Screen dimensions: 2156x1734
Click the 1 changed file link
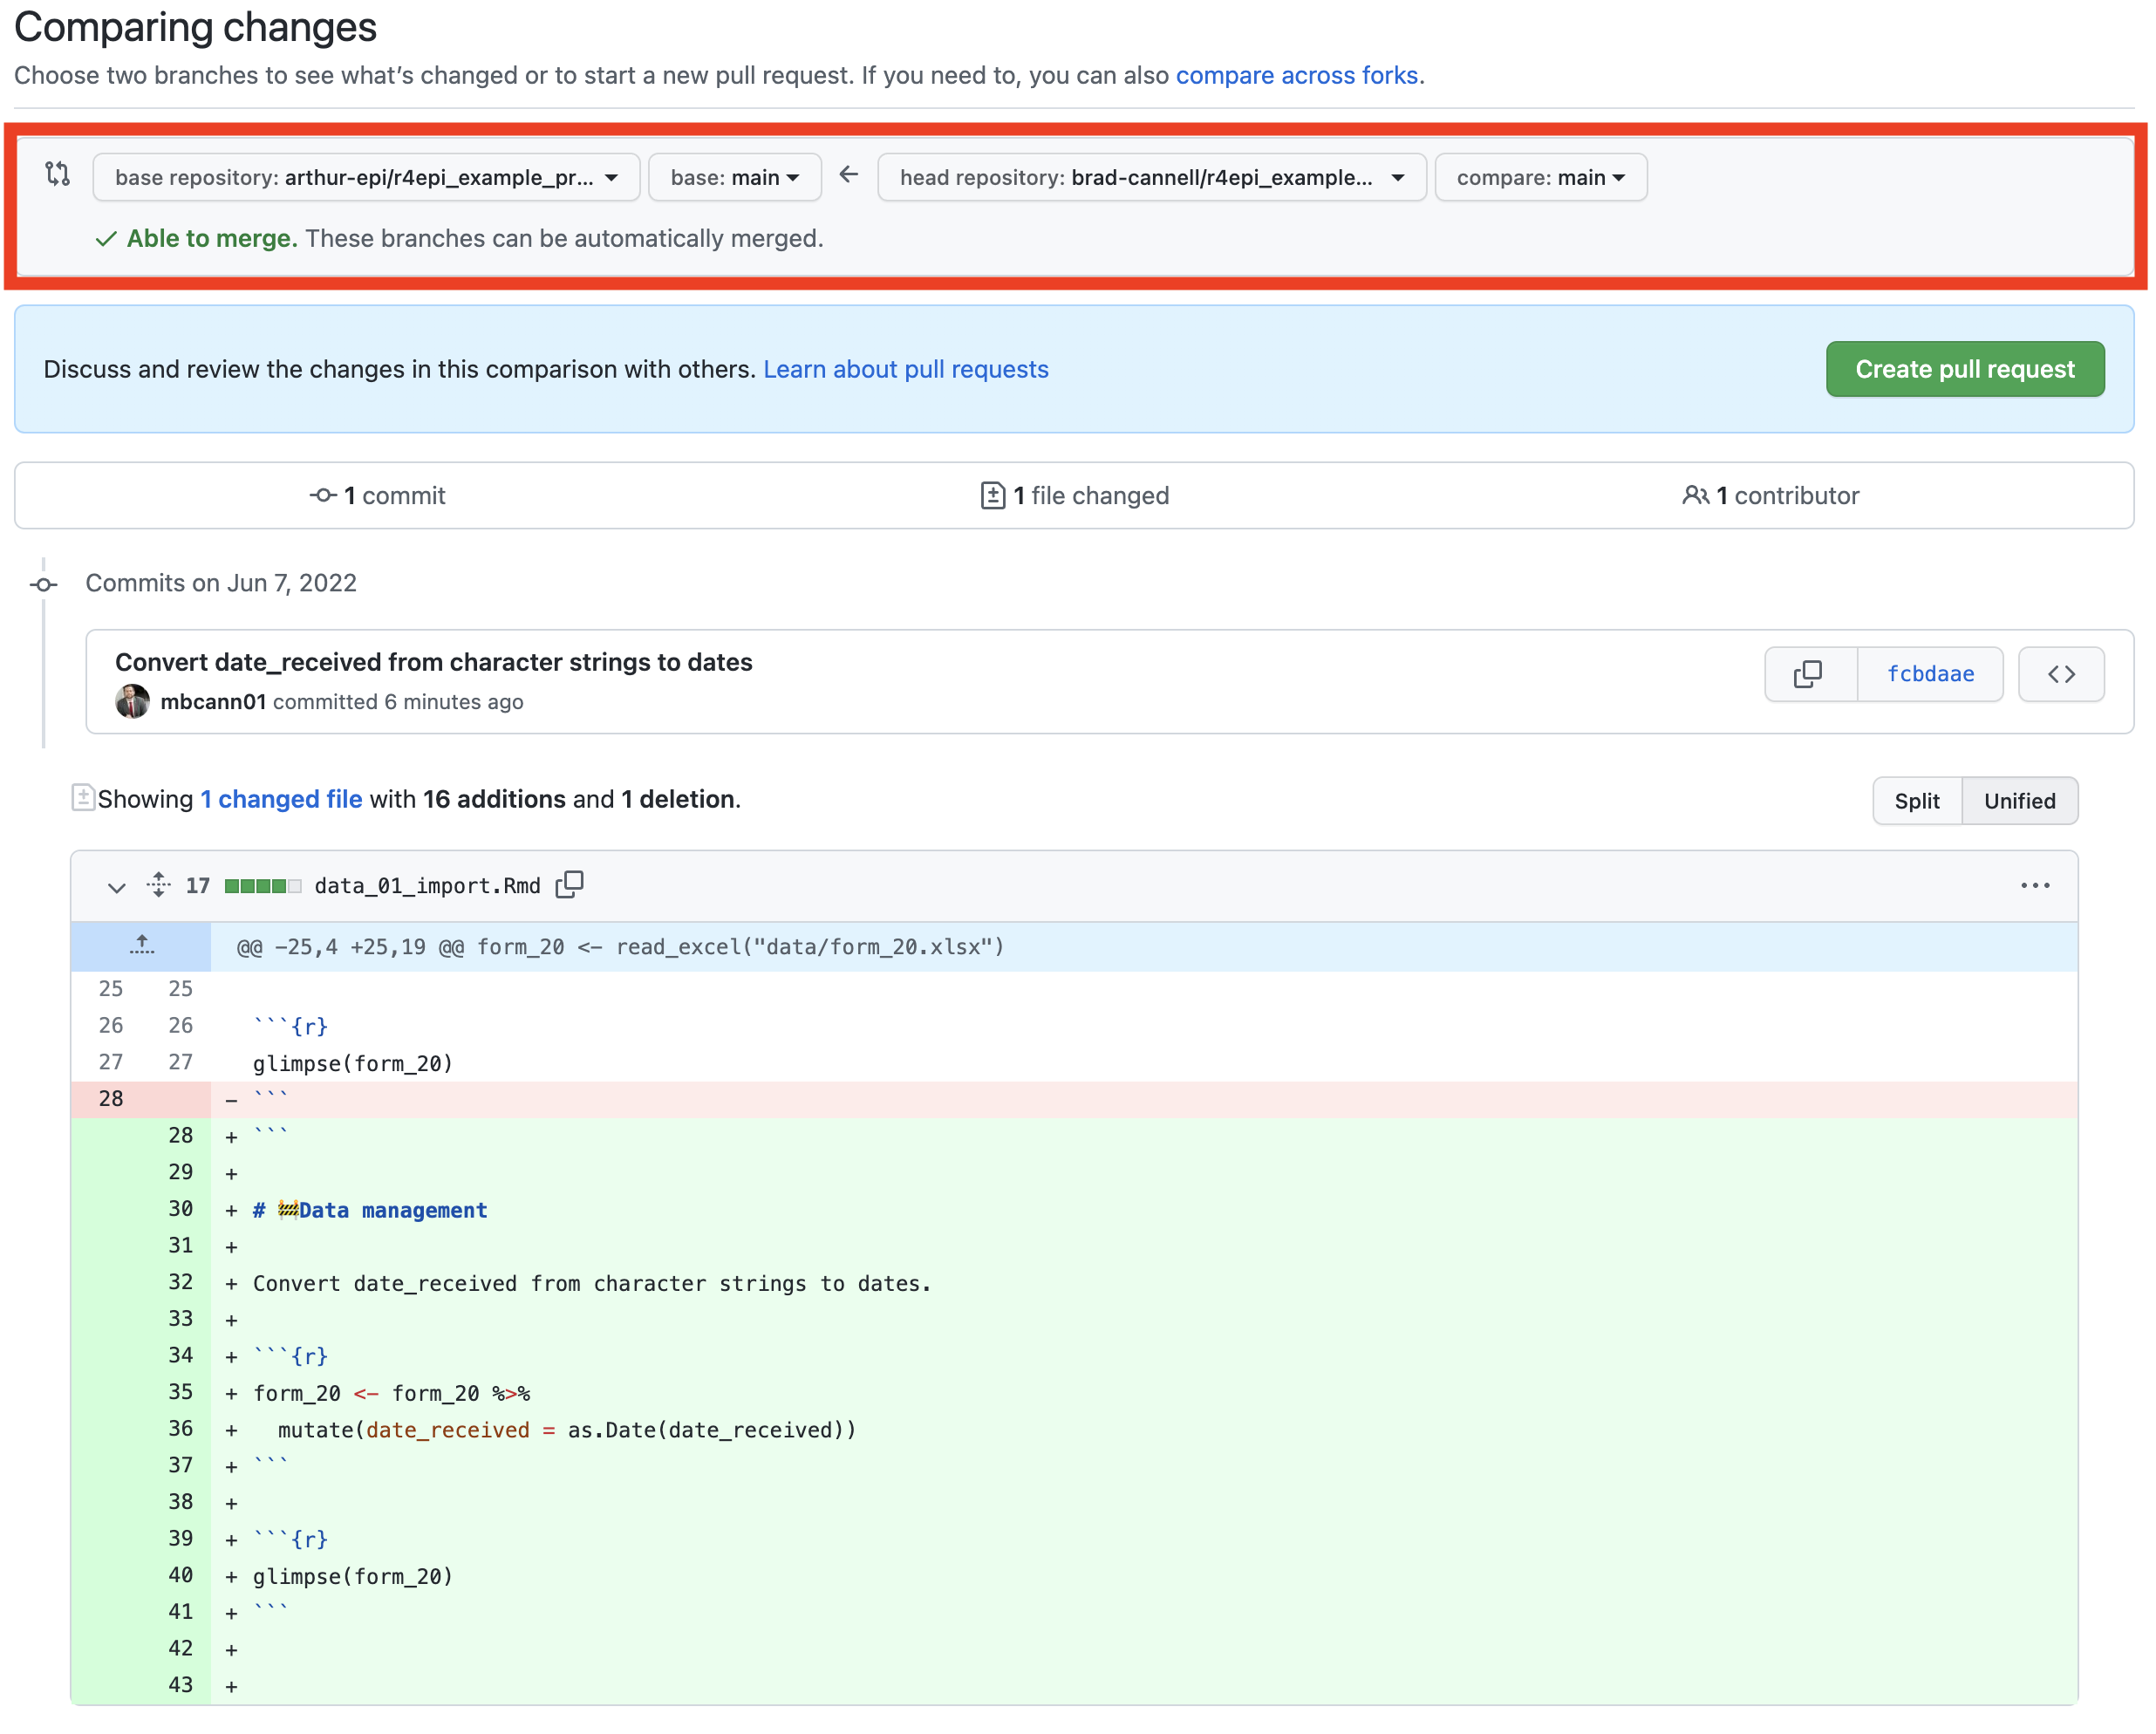[x=281, y=799]
